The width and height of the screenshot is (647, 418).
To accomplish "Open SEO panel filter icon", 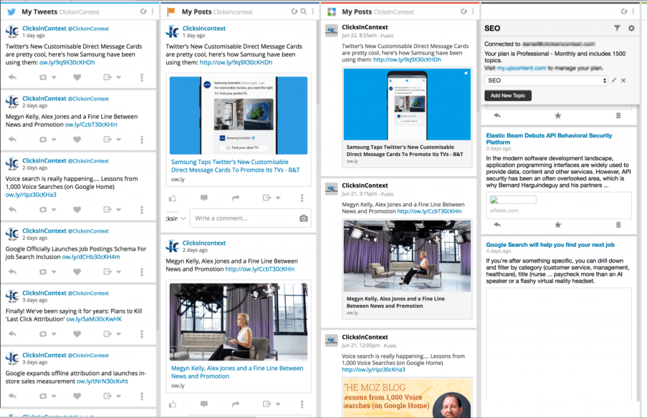I will click(x=617, y=28).
